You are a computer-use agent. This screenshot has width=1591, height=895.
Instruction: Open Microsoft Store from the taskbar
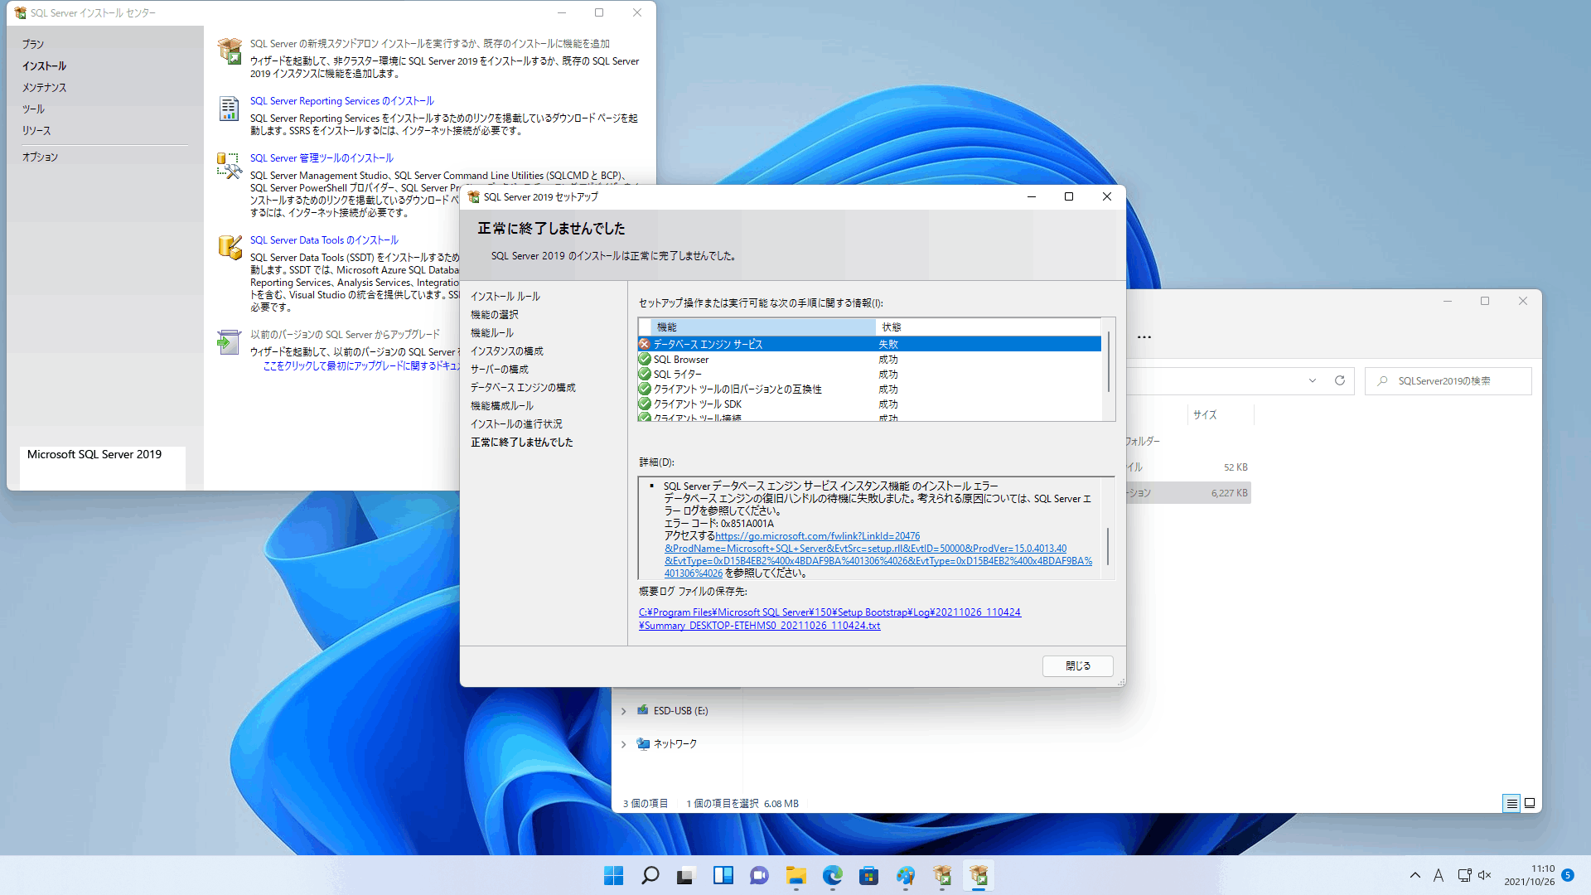868,875
